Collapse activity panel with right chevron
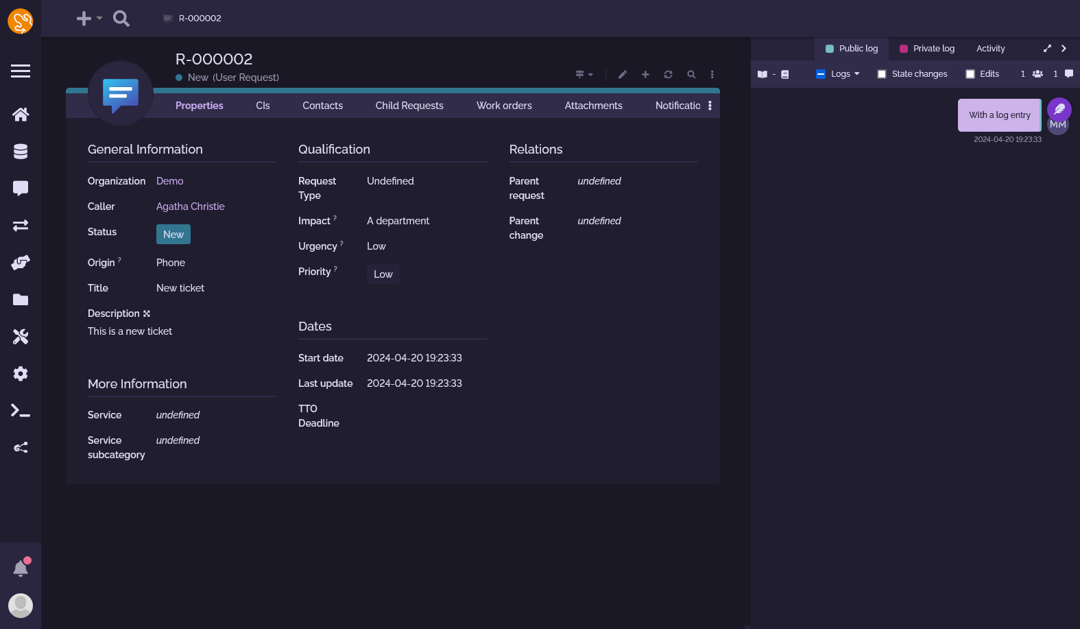 [x=1064, y=49]
